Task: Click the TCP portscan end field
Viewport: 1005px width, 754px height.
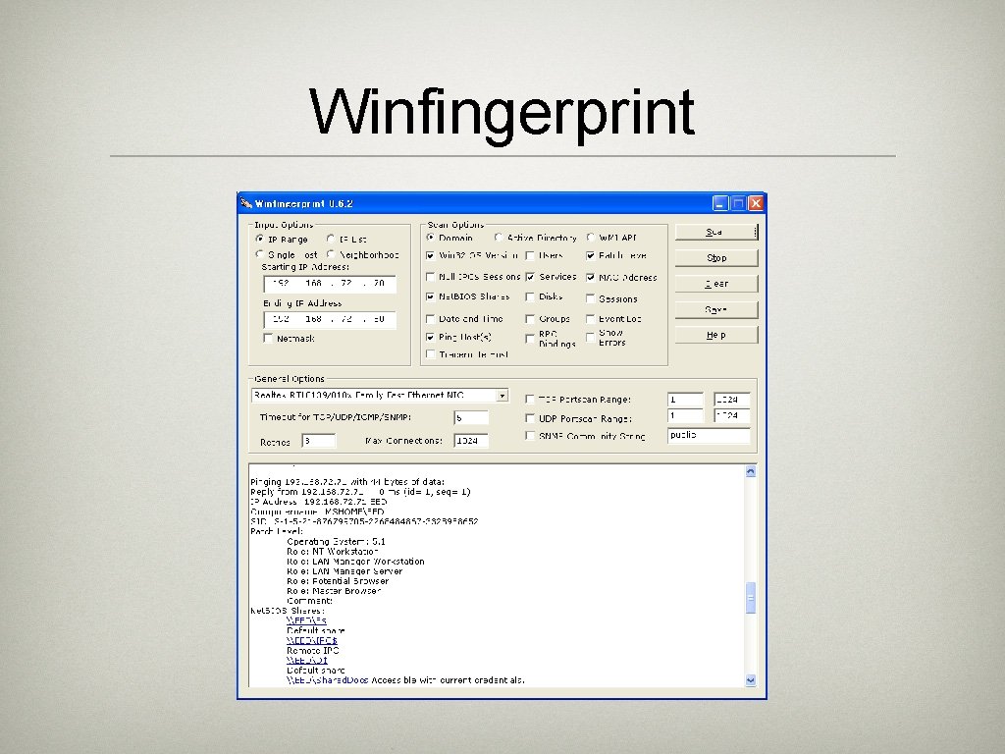Action: [x=732, y=400]
